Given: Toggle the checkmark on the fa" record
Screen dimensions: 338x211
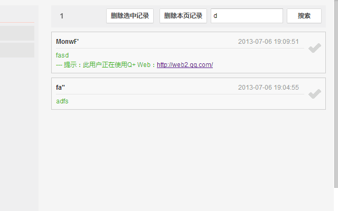Looking at the screenshot, I should (x=315, y=94).
